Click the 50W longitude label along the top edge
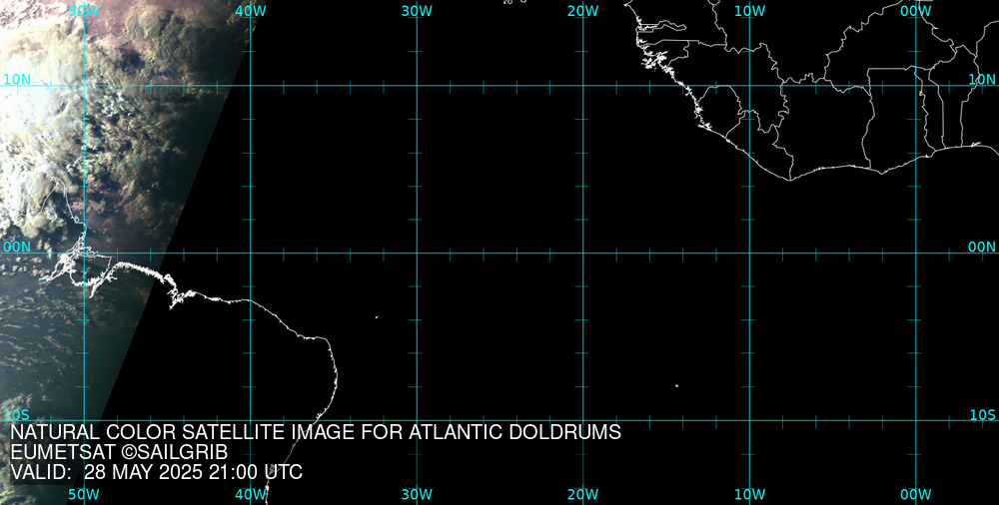Viewport: 999px width, 505px height. 84,11
